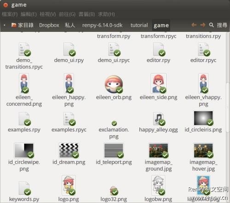230x203 pixels.
Task: Select the id_dream.png wavy thumbnail
Action: (x=69, y=150)
